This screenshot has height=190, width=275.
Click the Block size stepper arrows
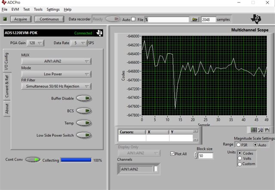tap(196, 155)
